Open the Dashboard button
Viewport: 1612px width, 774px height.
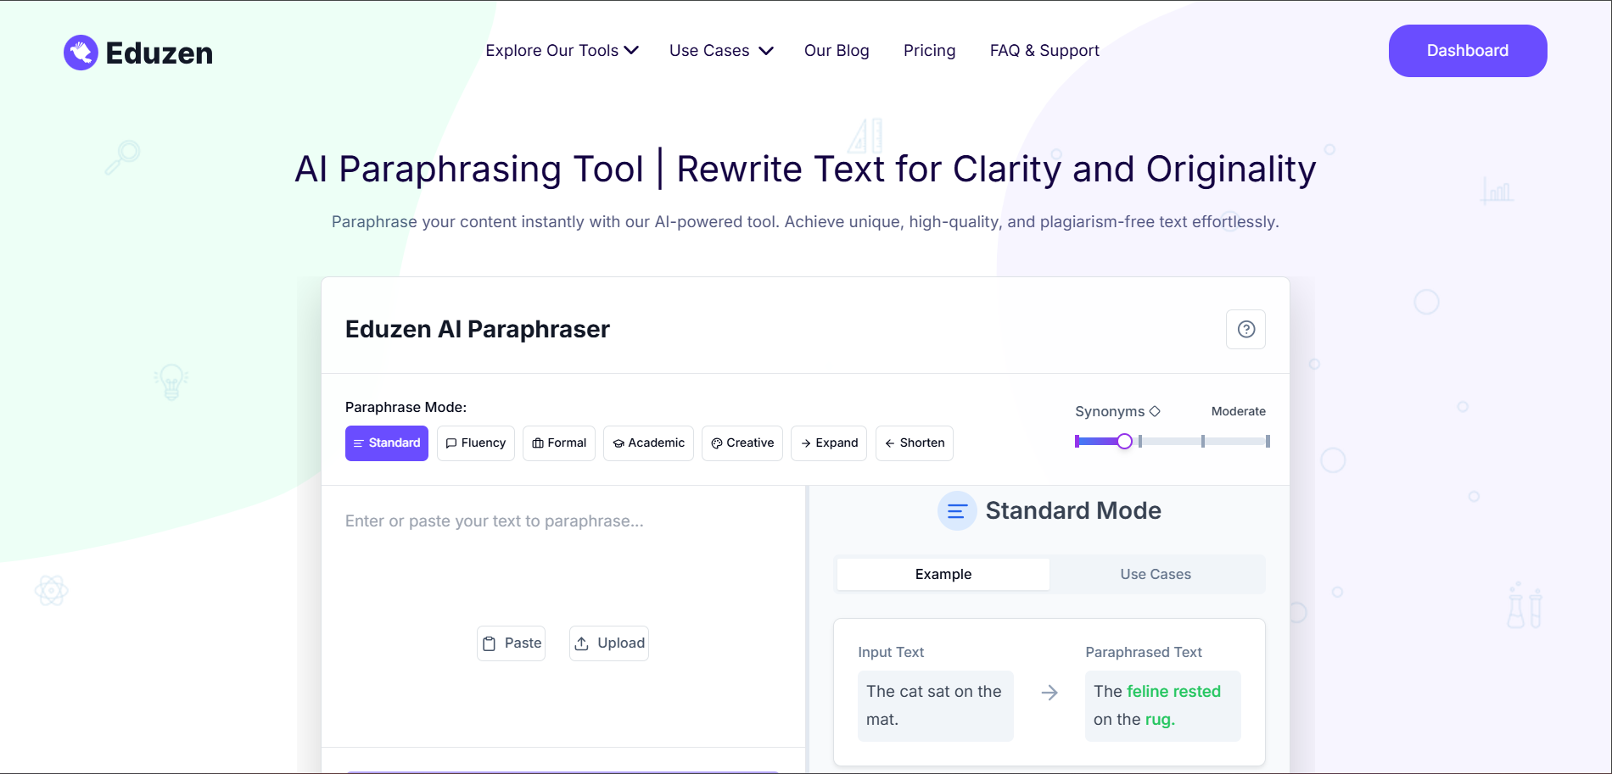(x=1468, y=51)
